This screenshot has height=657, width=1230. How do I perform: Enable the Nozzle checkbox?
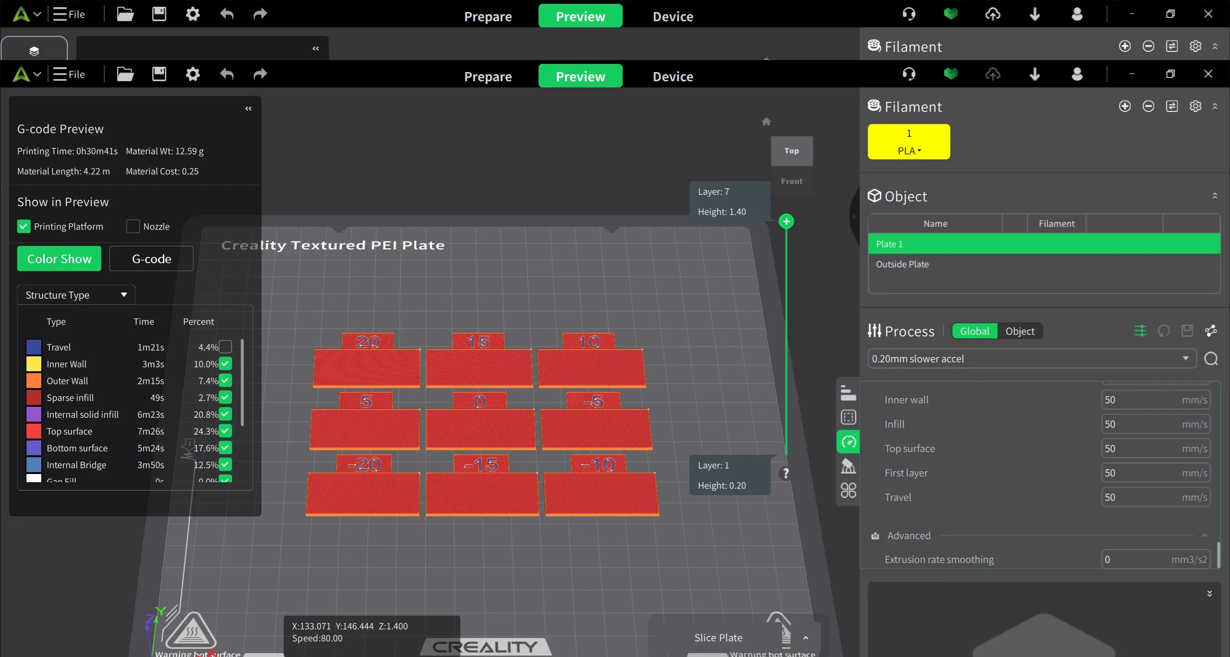tap(133, 226)
